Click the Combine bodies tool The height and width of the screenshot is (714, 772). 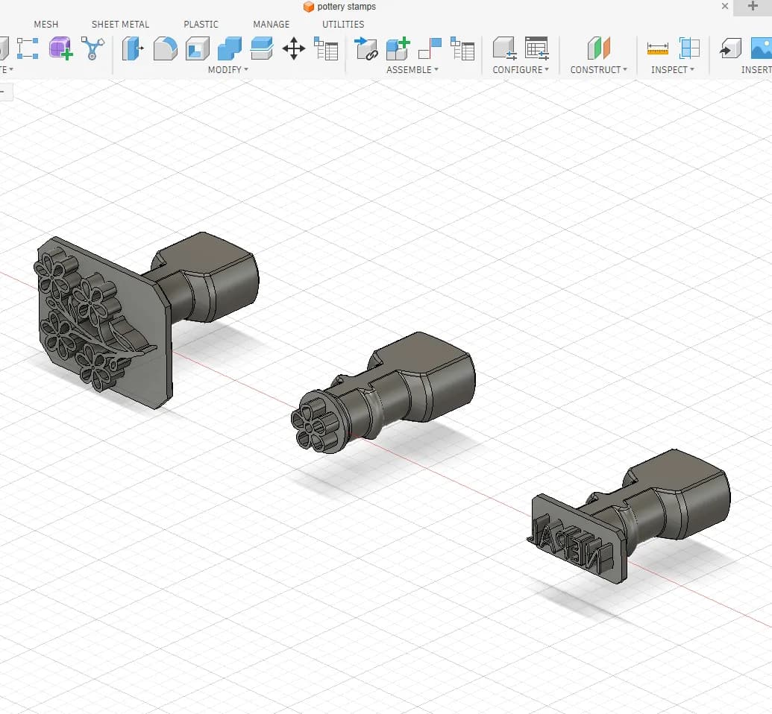230,48
